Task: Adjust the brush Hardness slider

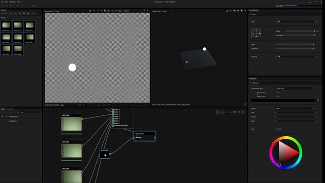Action: pyautogui.click(x=295, y=49)
